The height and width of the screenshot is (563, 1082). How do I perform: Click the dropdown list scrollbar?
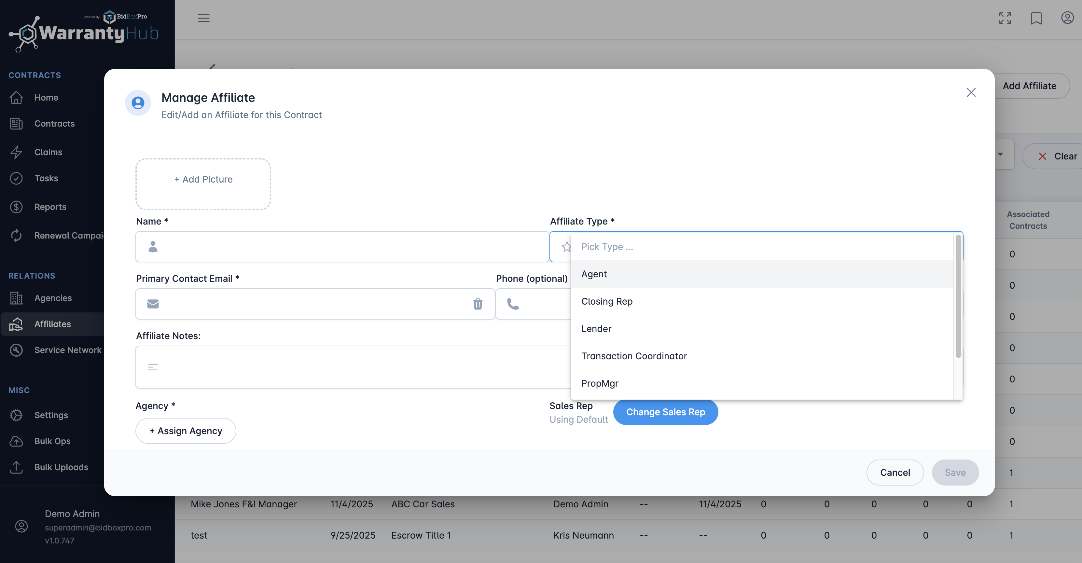[958, 296]
